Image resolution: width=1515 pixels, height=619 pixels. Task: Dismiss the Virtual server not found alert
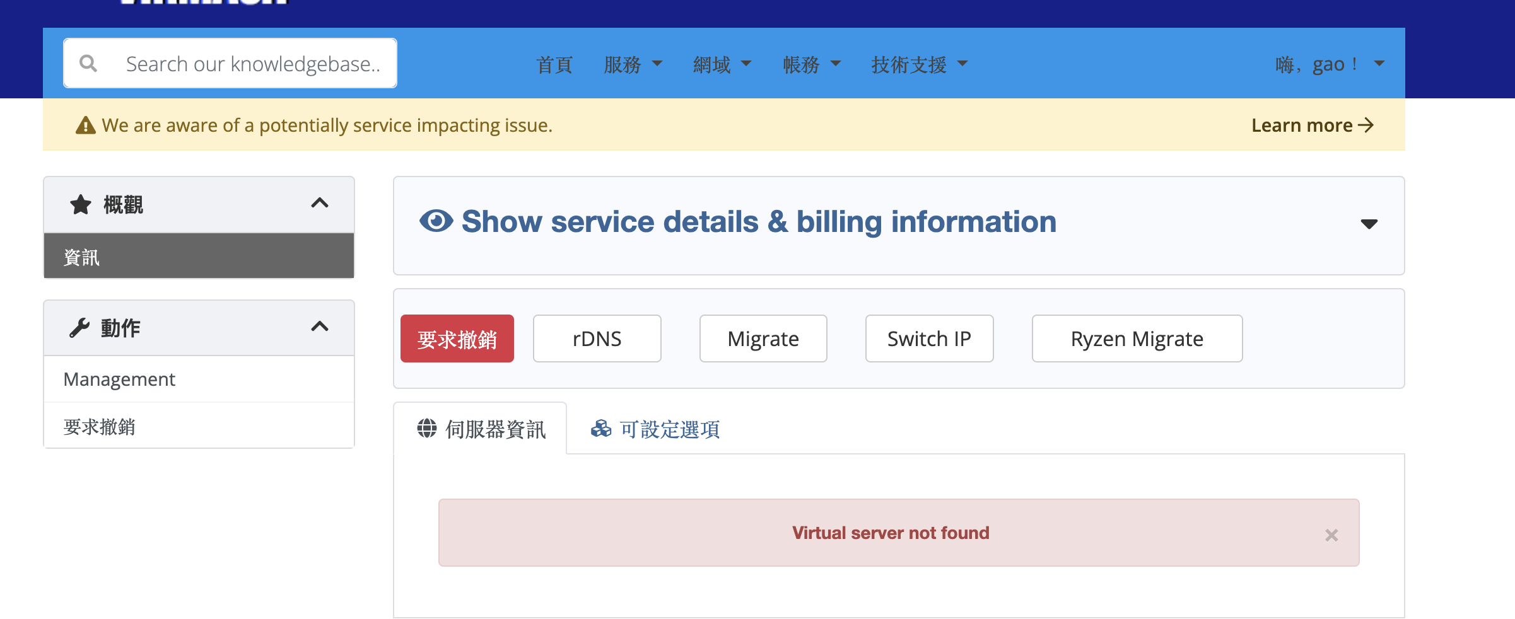(1331, 535)
